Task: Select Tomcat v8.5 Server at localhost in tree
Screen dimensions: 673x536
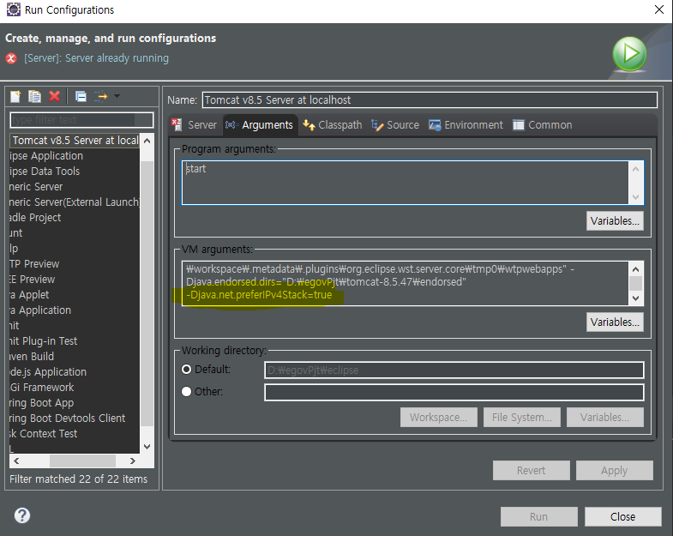Action: pyautogui.click(x=75, y=141)
